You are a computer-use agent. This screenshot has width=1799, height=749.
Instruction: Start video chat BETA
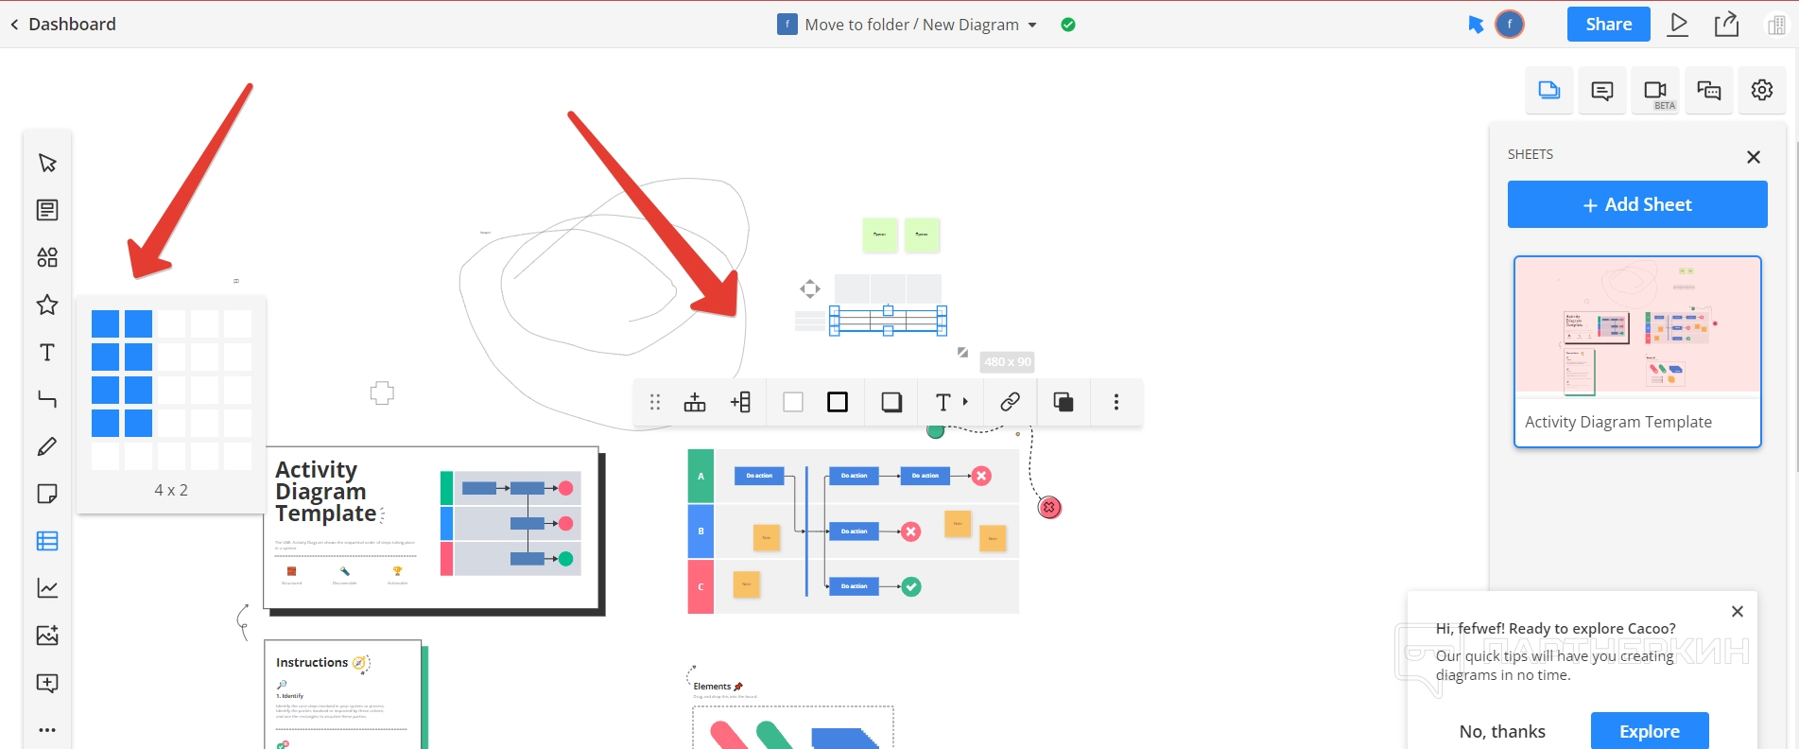1655,91
